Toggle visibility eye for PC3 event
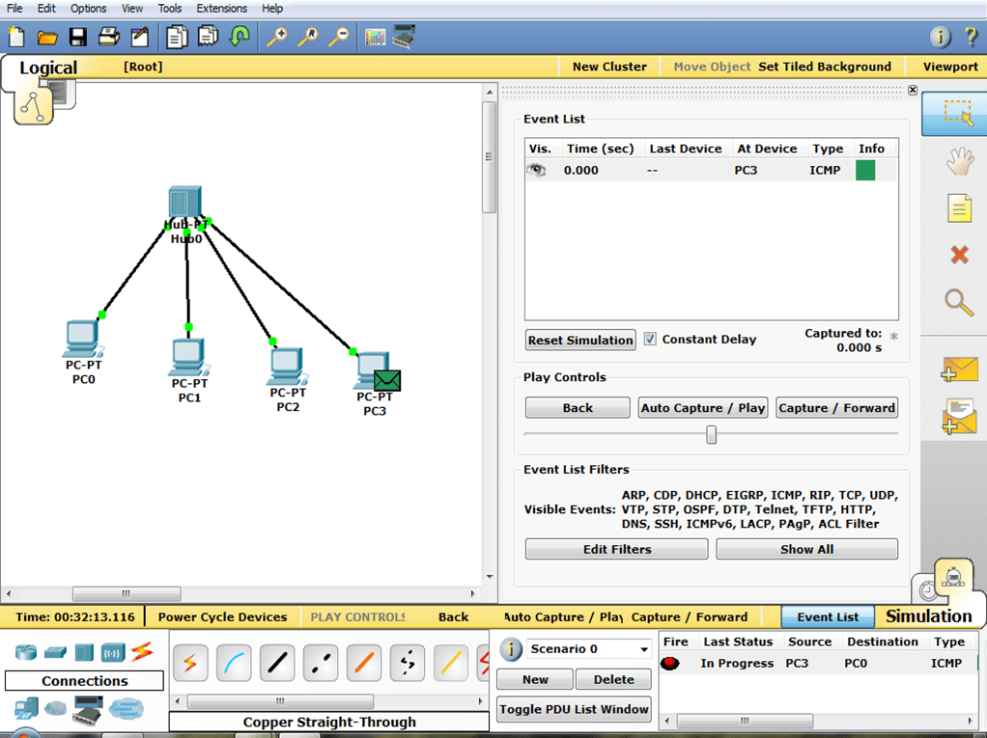The width and height of the screenshot is (987, 738). tap(536, 171)
